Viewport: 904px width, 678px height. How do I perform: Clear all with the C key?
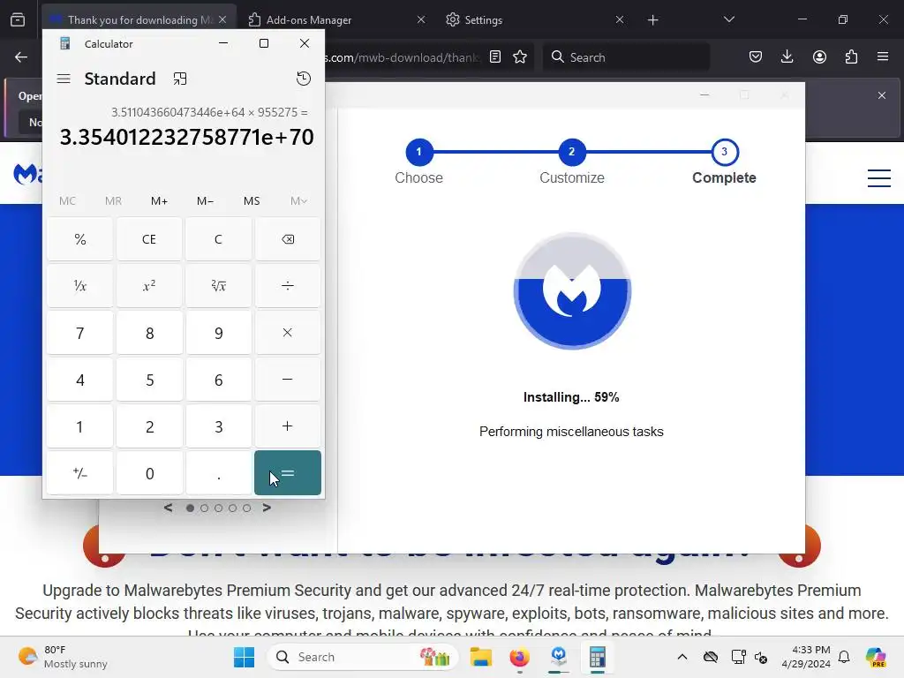pyautogui.click(x=219, y=239)
